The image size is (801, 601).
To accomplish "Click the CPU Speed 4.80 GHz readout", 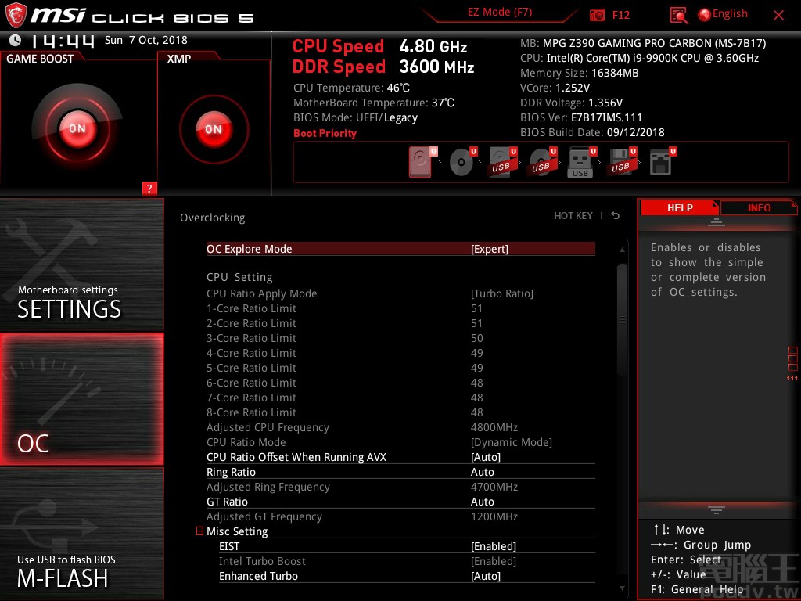I will pyautogui.click(x=379, y=46).
